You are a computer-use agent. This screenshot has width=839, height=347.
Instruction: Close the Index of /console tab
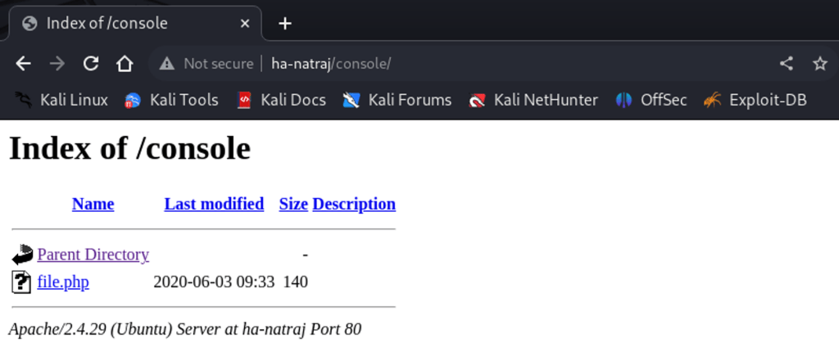[x=244, y=24]
